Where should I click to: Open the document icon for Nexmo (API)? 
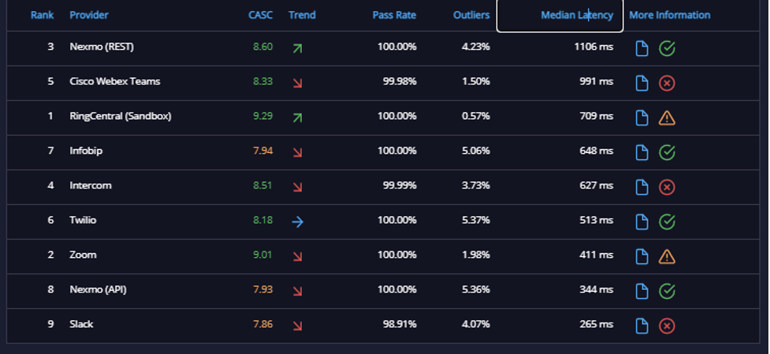(x=642, y=291)
